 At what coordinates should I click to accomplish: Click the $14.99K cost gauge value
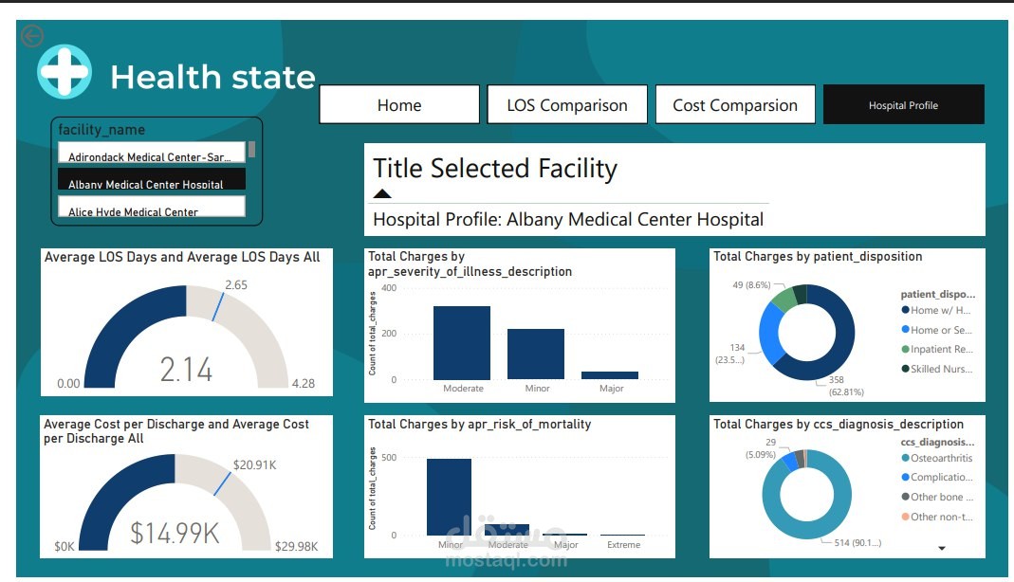(x=175, y=534)
